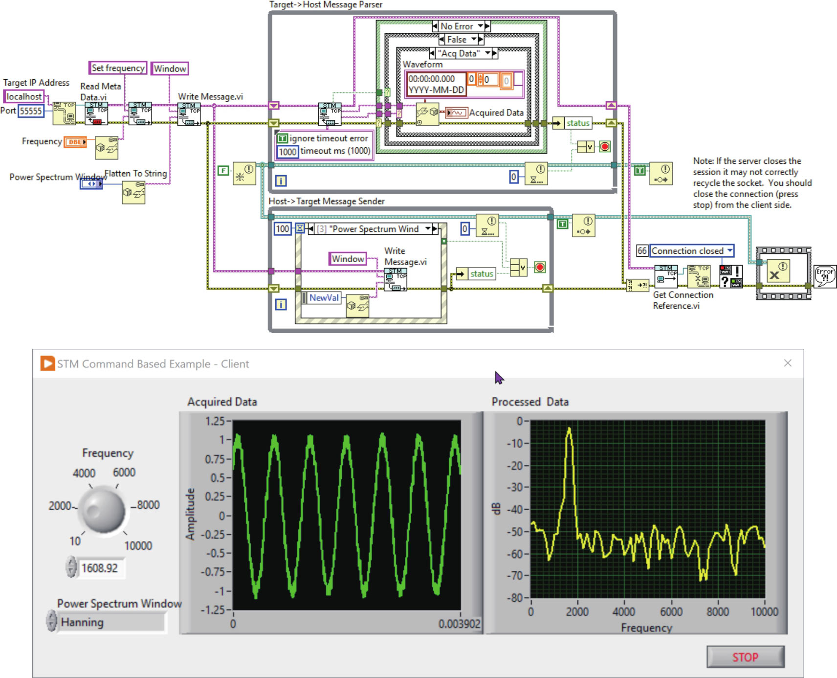Open the "Acq Data" case selector dropdown

(488, 53)
